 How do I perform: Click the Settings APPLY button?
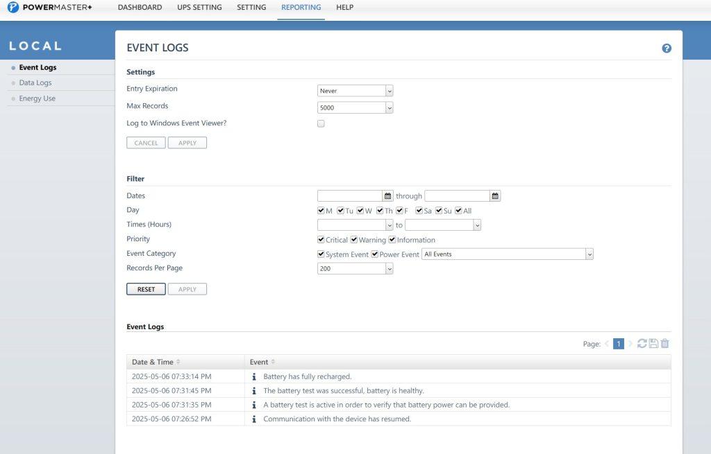coord(187,143)
